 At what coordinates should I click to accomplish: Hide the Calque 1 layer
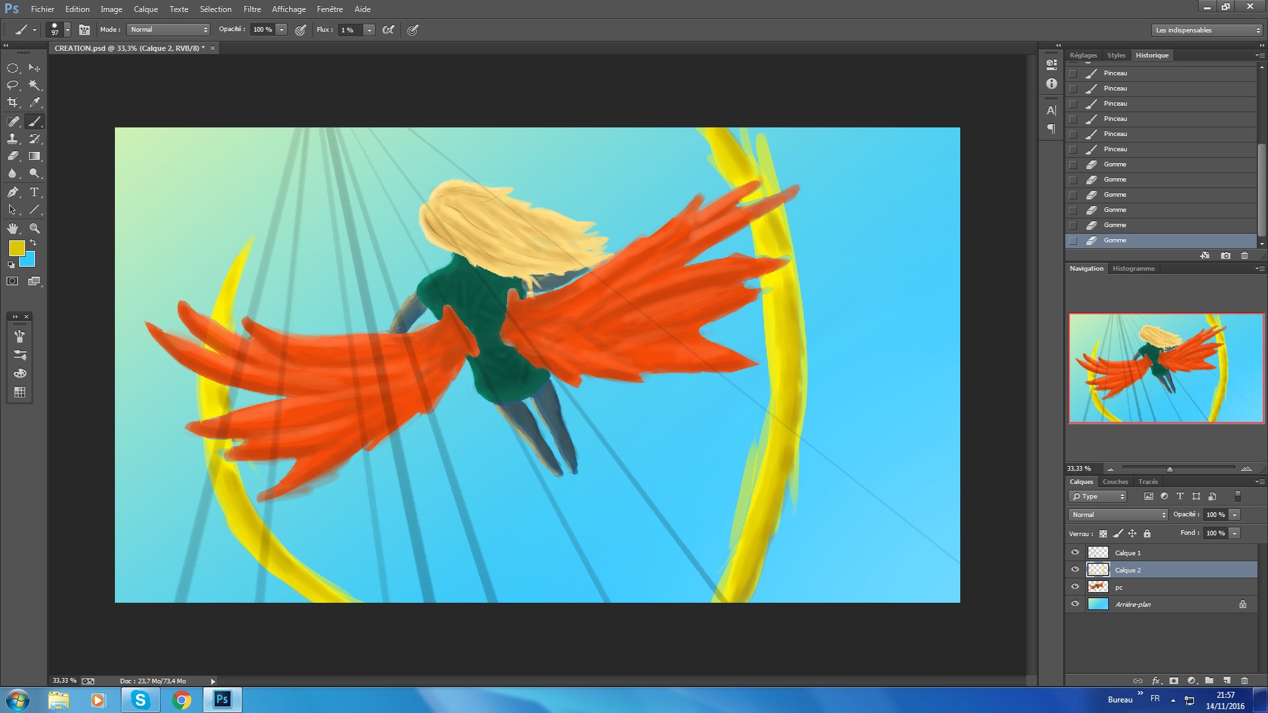(x=1075, y=553)
